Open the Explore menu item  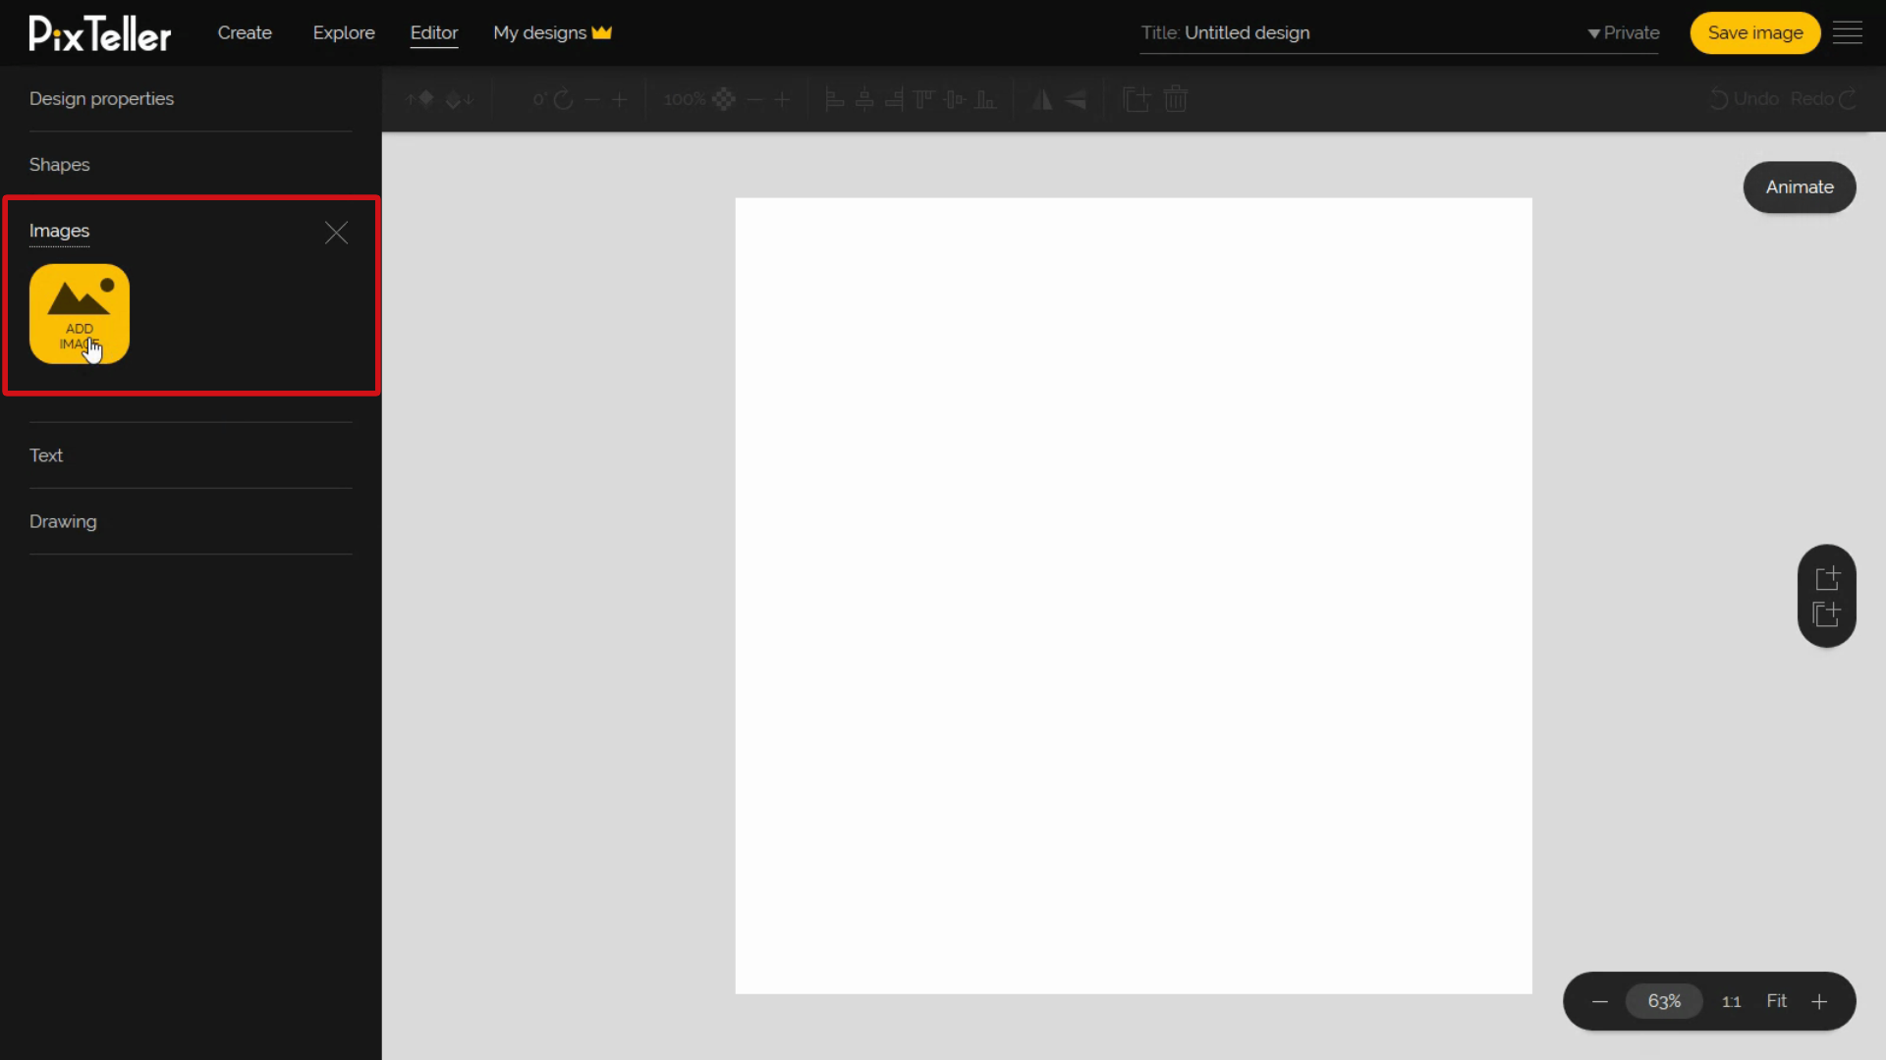[343, 32]
